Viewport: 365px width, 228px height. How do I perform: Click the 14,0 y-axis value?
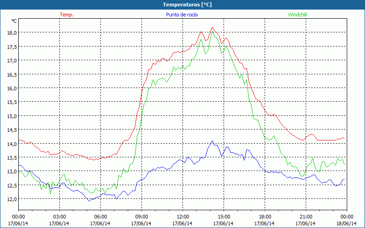click(12, 144)
